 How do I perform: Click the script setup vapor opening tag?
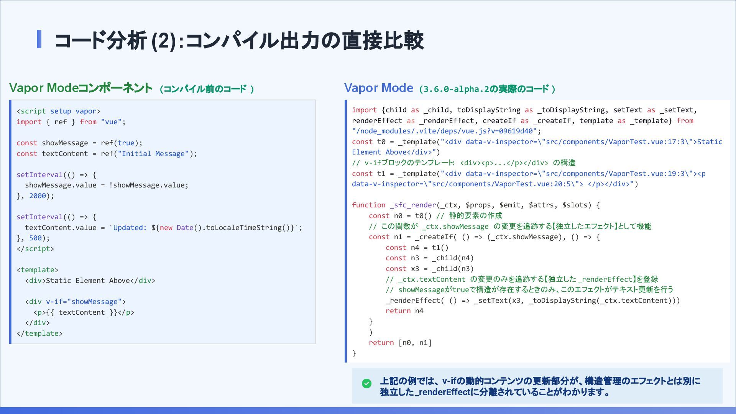tap(58, 111)
